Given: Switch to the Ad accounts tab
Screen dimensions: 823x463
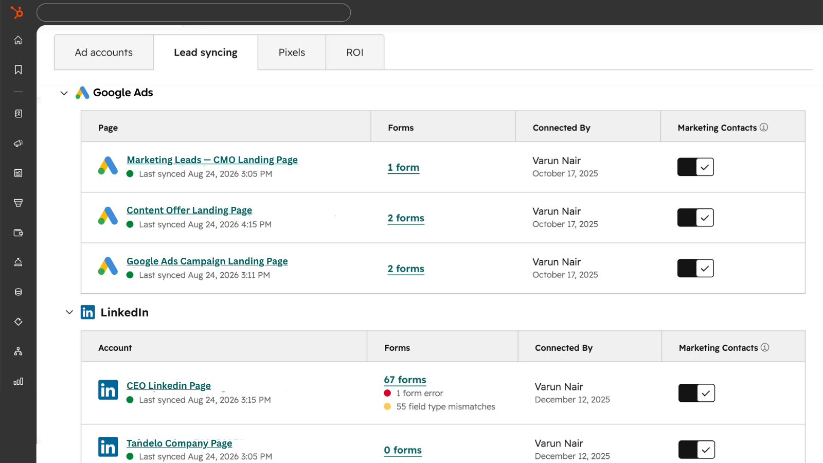Looking at the screenshot, I should click(104, 52).
